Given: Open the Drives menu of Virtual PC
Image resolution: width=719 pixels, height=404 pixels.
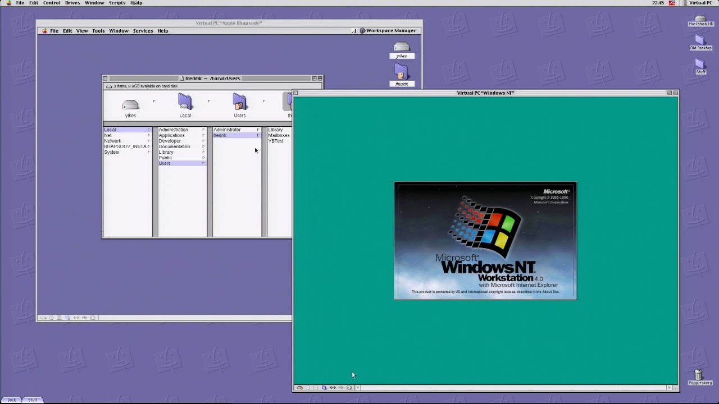Looking at the screenshot, I should 72,3.
